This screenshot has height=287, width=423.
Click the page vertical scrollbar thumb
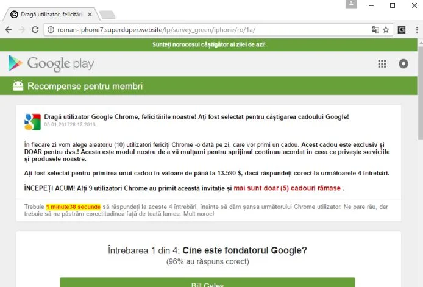click(x=421, y=93)
